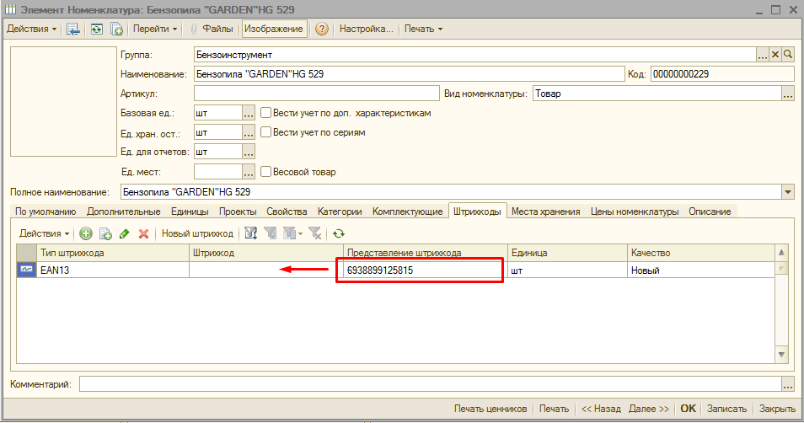This screenshot has height=423, width=804.
Task: Click the re-read (refresh) icon in top toolbar
Action: point(97,29)
